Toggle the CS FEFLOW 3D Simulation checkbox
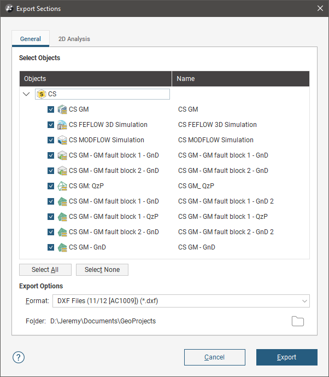Viewport: 329px width, 377px height. coord(51,125)
